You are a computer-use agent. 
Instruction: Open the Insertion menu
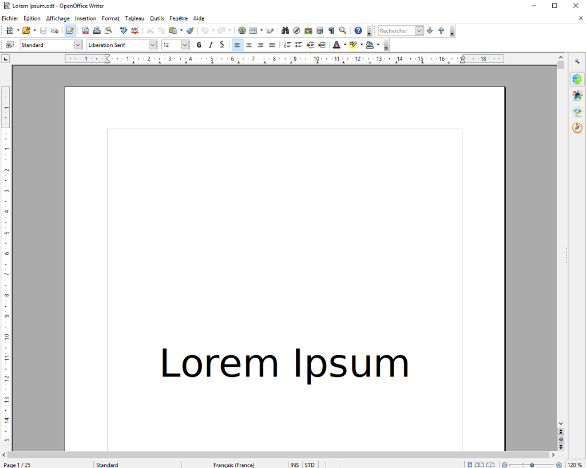point(86,18)
